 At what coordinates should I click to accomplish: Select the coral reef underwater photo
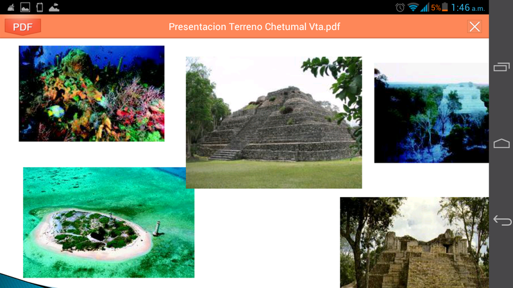pyautogui.click(x=91, y=93)
